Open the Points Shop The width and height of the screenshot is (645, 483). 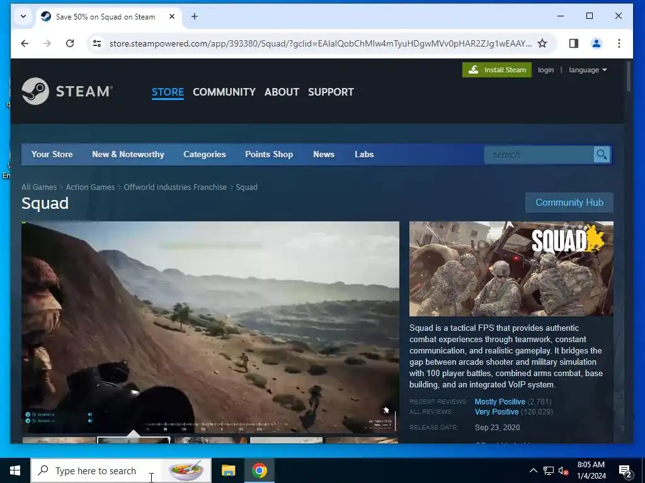(269, 155)
